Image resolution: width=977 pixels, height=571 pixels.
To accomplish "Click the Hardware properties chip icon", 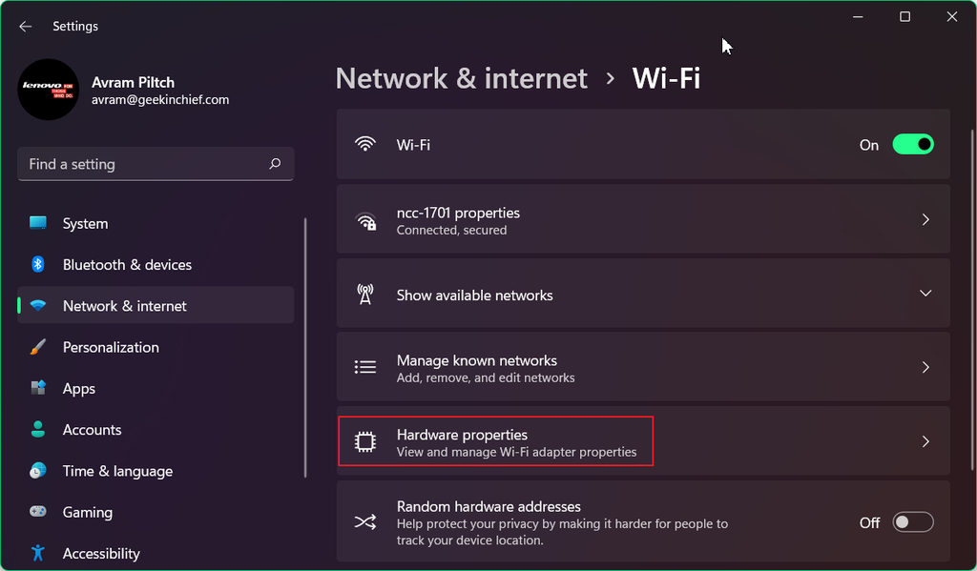I will (365, 440).
